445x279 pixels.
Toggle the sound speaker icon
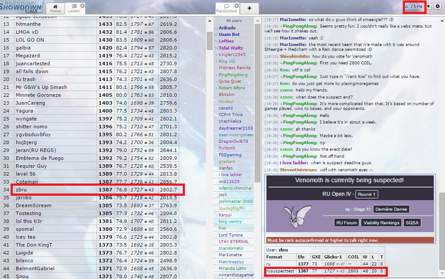pos(428,6)
